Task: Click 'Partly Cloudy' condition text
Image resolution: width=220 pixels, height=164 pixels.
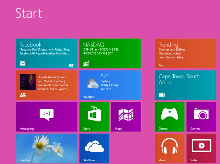Action: (110, 85)
